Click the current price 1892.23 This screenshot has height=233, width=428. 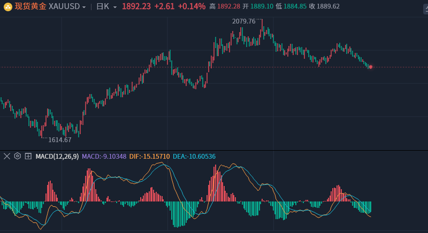coord(136,6)
